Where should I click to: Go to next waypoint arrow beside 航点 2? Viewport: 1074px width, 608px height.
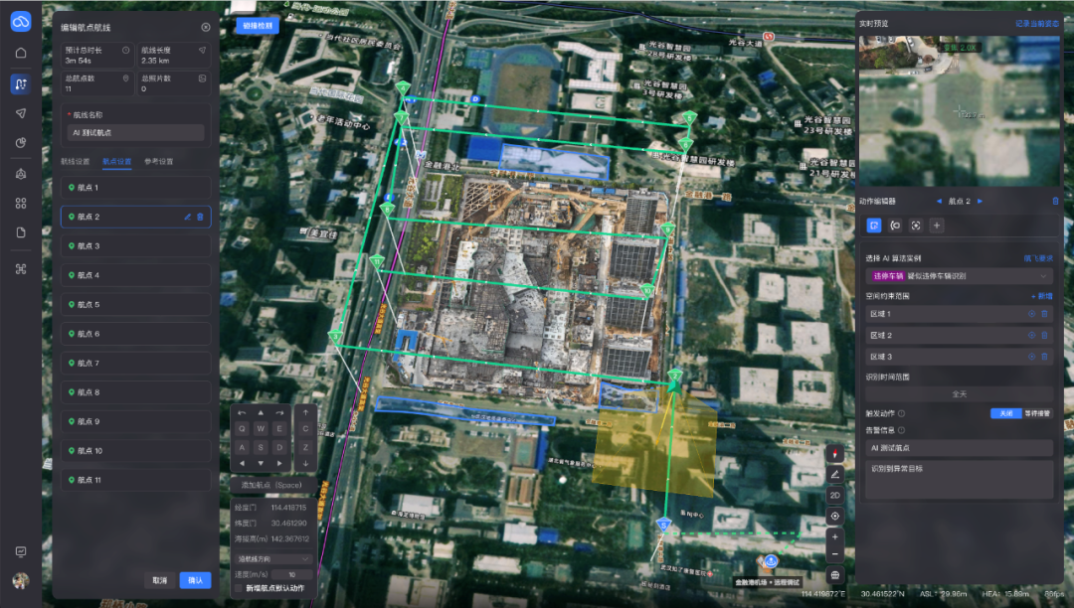(981, 201)
